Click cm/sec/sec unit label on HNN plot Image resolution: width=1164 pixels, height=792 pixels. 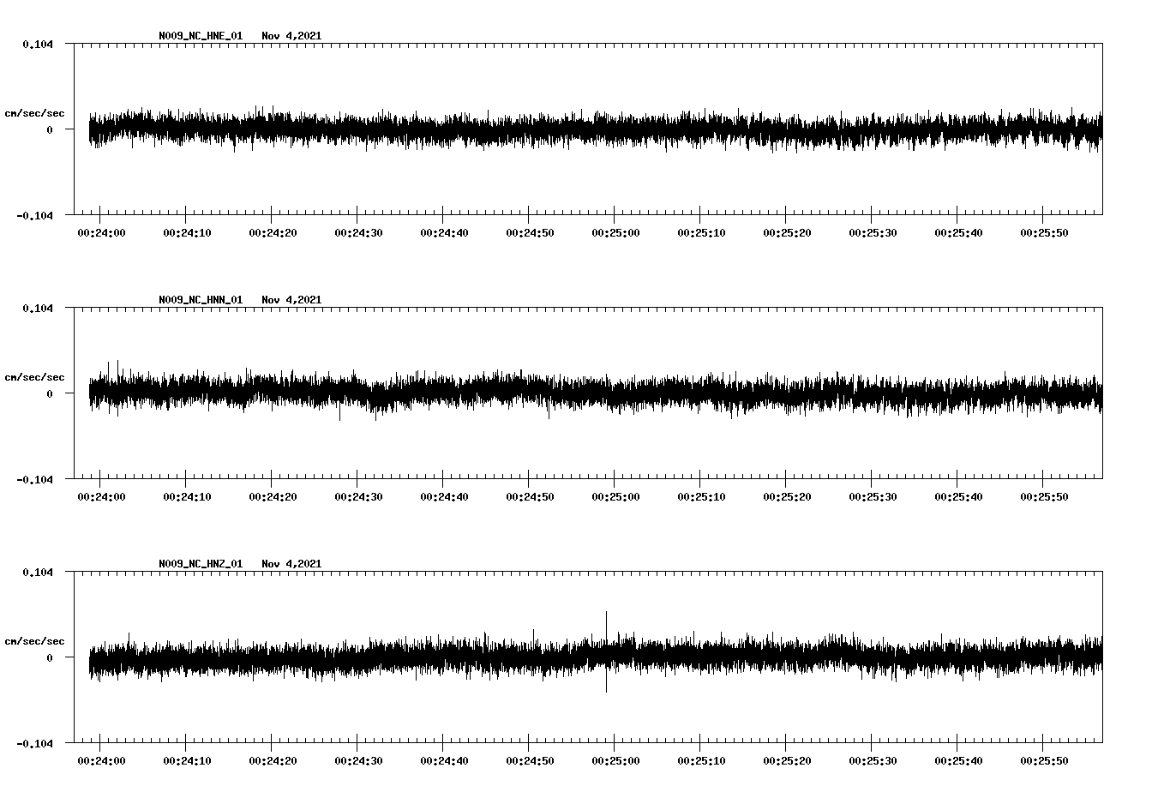pos(34,377)
